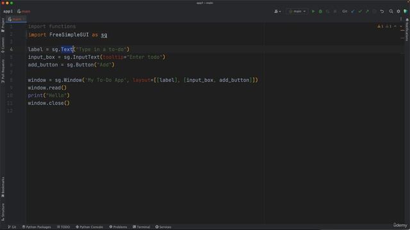The height and width of the screenshot is (230, 410).
Task: Click the Rollback undo arrow icon
Action: (382, 11)
